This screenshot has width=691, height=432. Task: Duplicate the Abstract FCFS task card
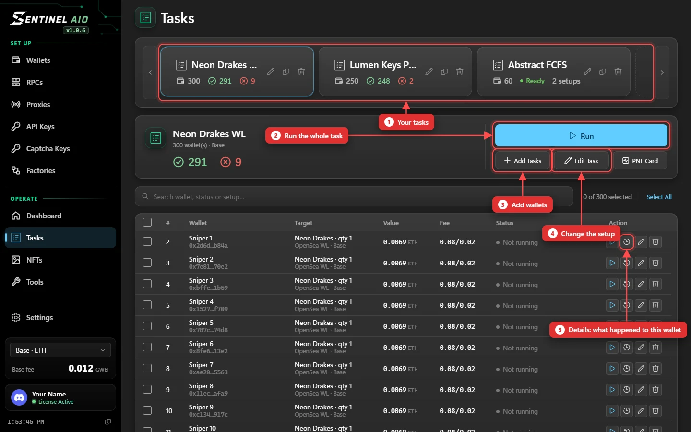(603, 72)
